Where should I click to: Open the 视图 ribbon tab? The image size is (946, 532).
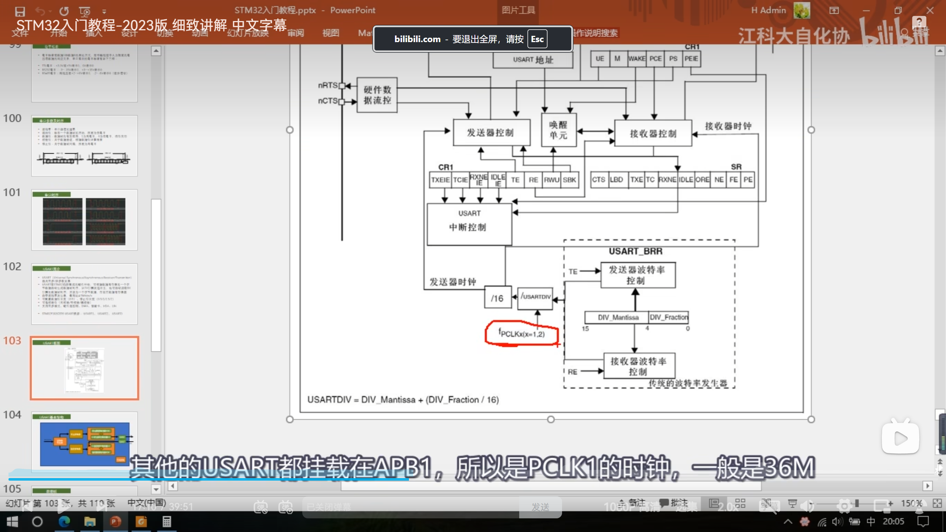[x=330, y=33]
